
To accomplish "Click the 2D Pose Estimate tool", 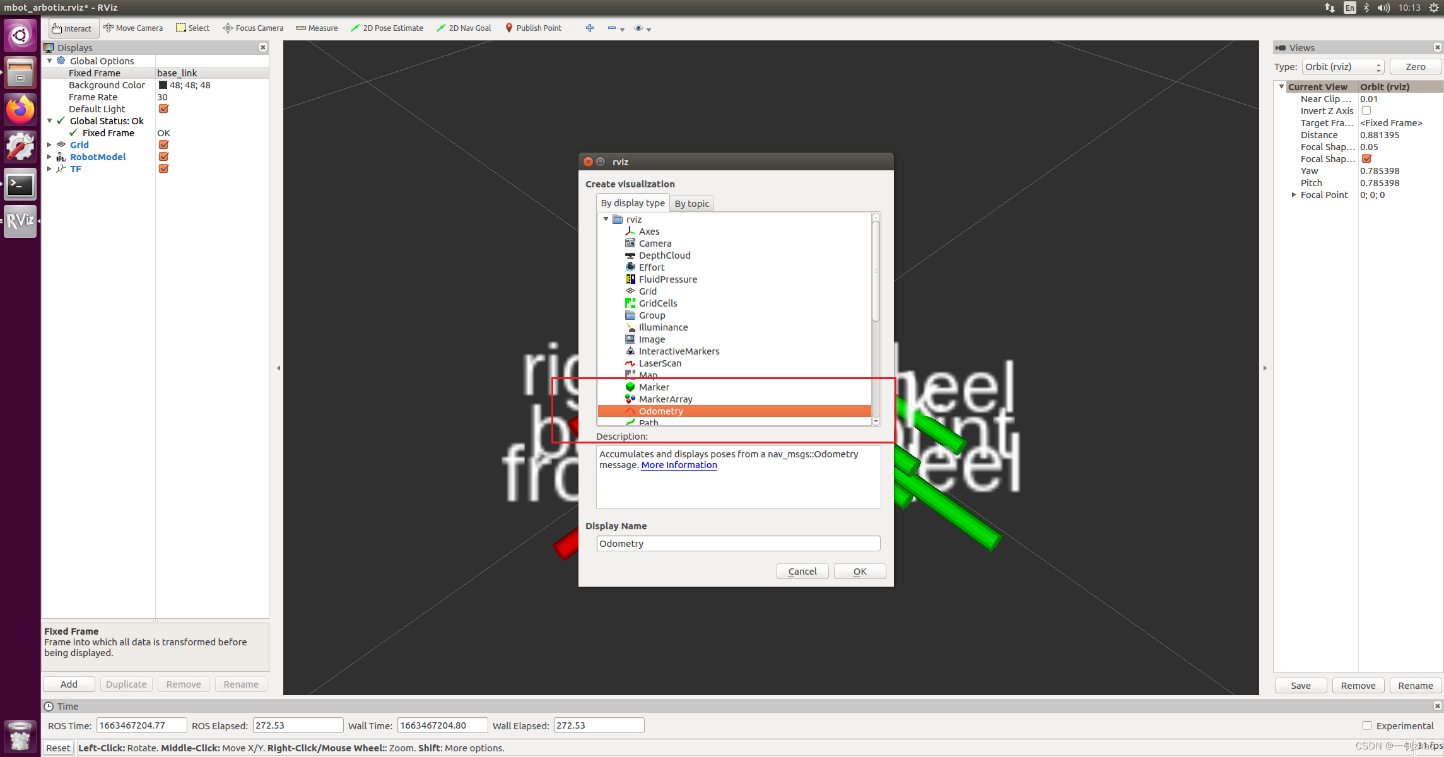I will [386, 28].
